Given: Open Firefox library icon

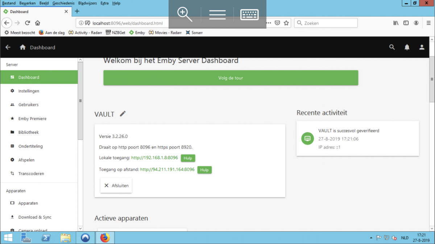Looking at the screenshot, I should [396, 23].
